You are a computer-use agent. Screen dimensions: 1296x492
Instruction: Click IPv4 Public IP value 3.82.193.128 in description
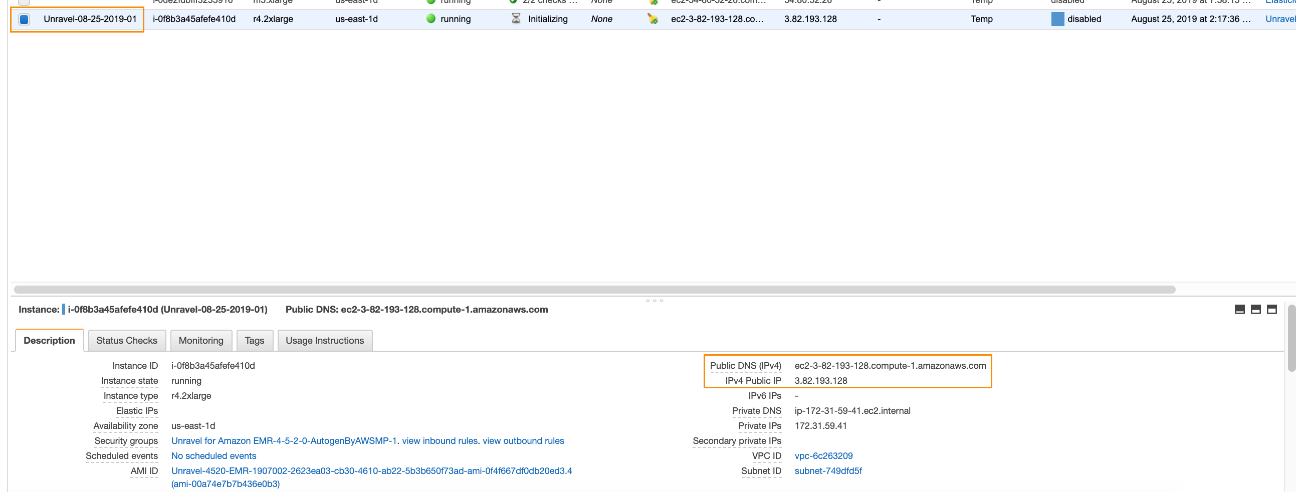click(x=820, y=381)
